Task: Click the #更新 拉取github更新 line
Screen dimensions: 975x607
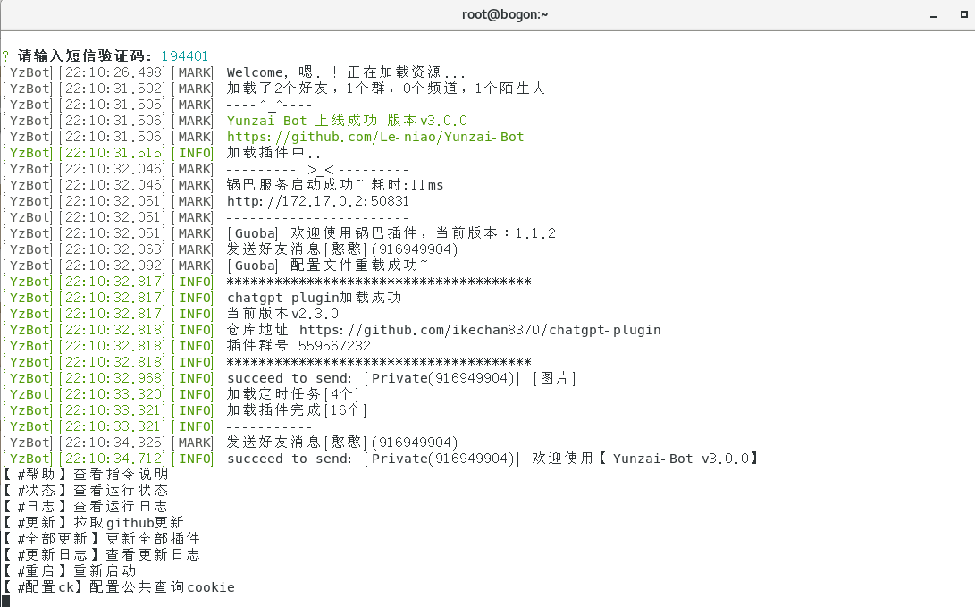Action: click(x=93, y=523)
